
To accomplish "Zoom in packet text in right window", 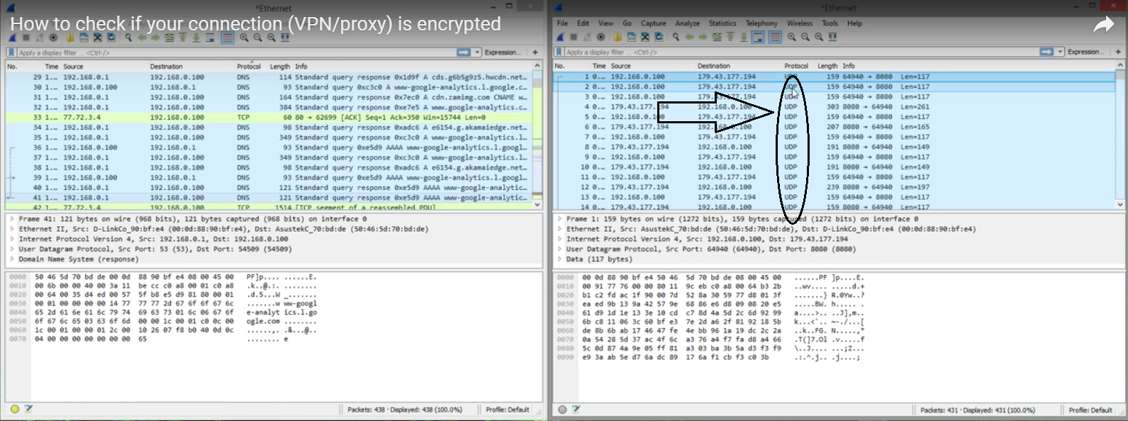I will click(x=791, y=37).
